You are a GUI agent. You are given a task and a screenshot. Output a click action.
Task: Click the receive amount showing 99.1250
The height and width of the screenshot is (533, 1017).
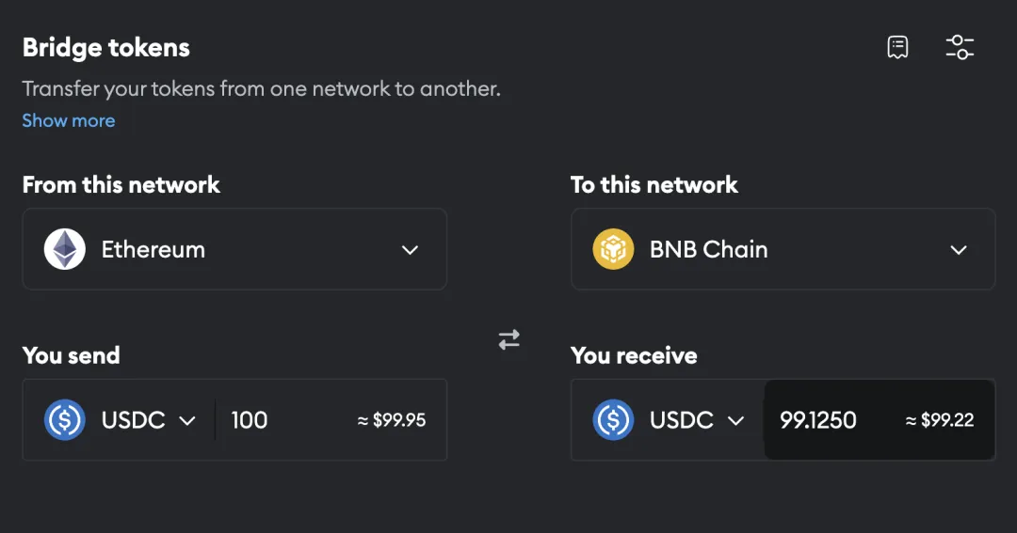tap(818, 419)
